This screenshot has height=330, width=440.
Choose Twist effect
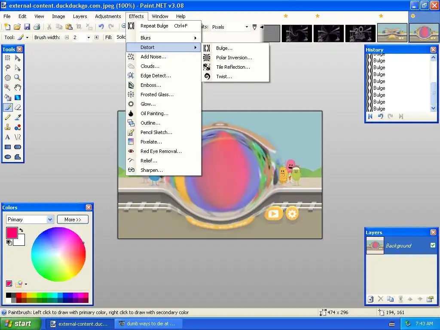(235, 76)
